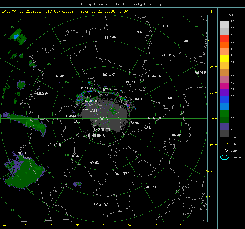The height and width of the screenshot is (229, 245).
Task: Select the bright green 20 dBZ swatch
Action: tap(224, 113)
